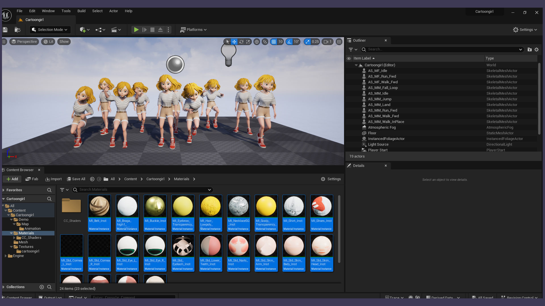Open the Selection Mode dropdown
Viewport: 545px width, 306px height.
pyautogui.click(x=50, y=30)
